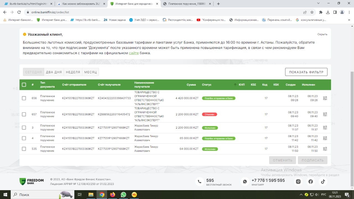Open the сайте link in notice
The height and width of the screenshot is (199, 354).
click(134, 53)
